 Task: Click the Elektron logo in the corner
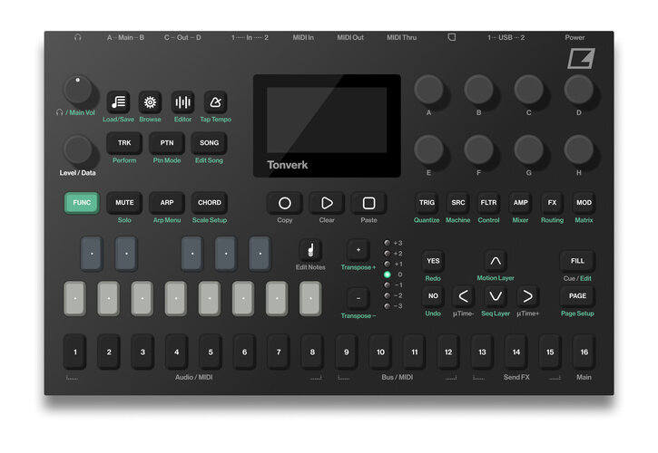(x=581, y=58)
